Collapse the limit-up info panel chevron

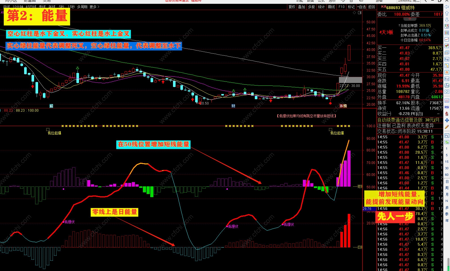coord(410,19)
